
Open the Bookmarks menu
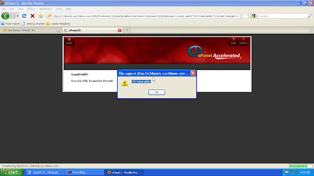click(x=46, y=9)
